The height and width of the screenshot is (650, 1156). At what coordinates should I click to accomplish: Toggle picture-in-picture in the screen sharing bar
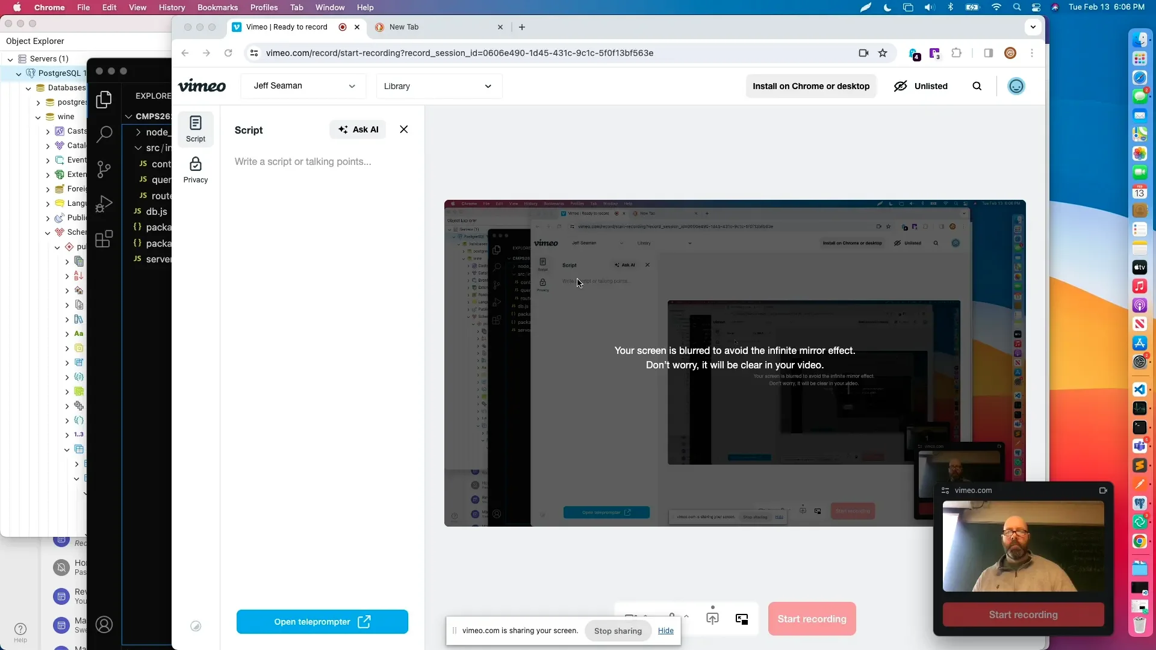point(742,619)
